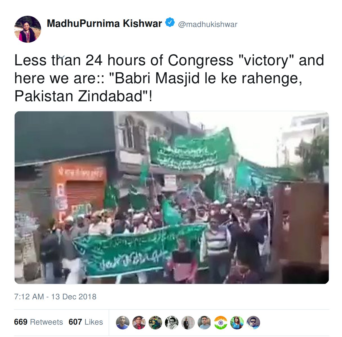Click the blue verified badge
The height and width of the screenshot is (337, 342).
point(170,22)
